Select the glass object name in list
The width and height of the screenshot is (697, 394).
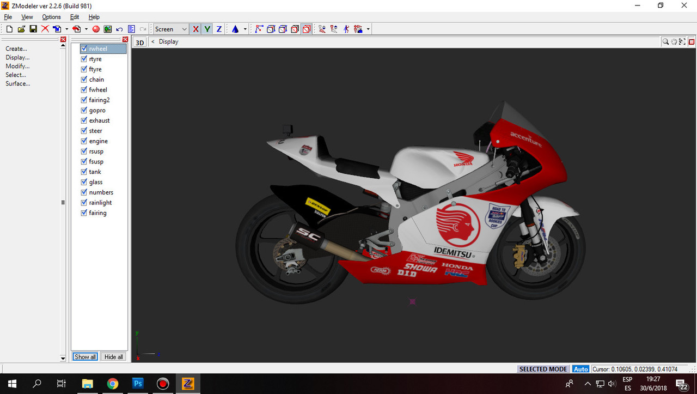point(96,182)
